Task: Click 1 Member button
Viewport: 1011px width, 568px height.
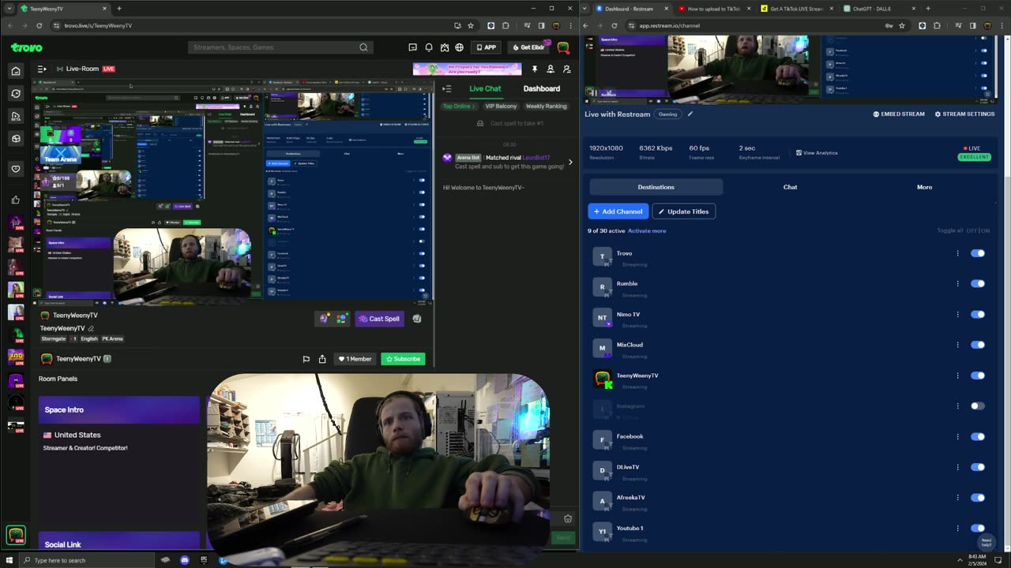Action: pyautogui.click(x=355, y=359)
